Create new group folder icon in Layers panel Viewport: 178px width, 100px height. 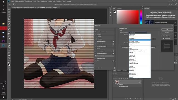(135, 99)
